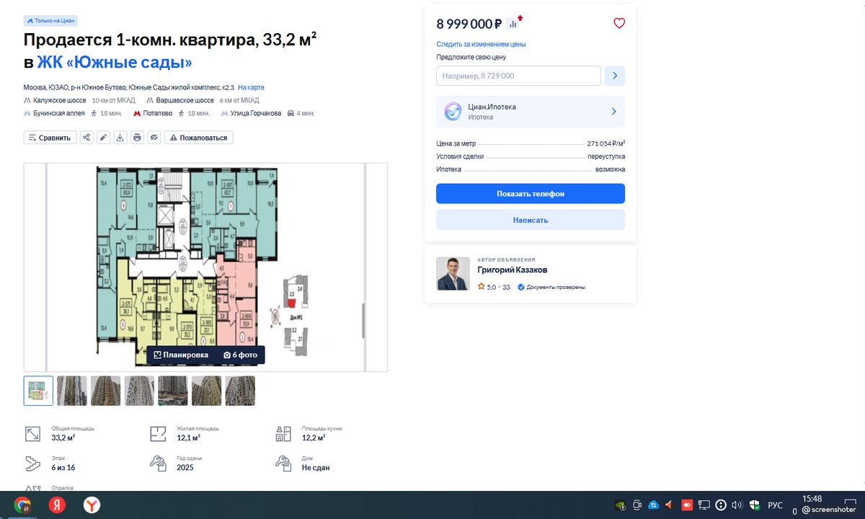Select the third gallery thumbnail

[x=105, y=391]
